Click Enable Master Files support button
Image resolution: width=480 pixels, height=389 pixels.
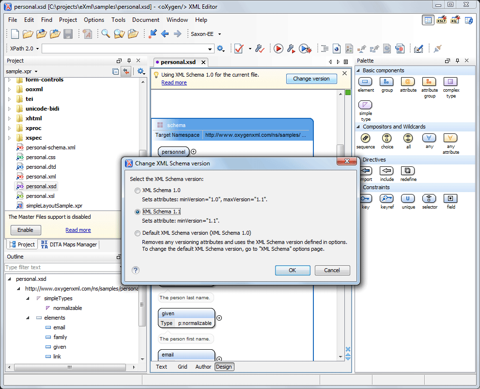click(26, 230)
